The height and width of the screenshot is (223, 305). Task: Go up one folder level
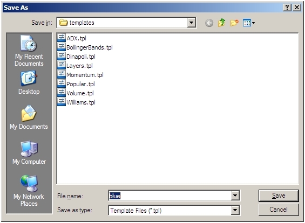tap(221, 23)
